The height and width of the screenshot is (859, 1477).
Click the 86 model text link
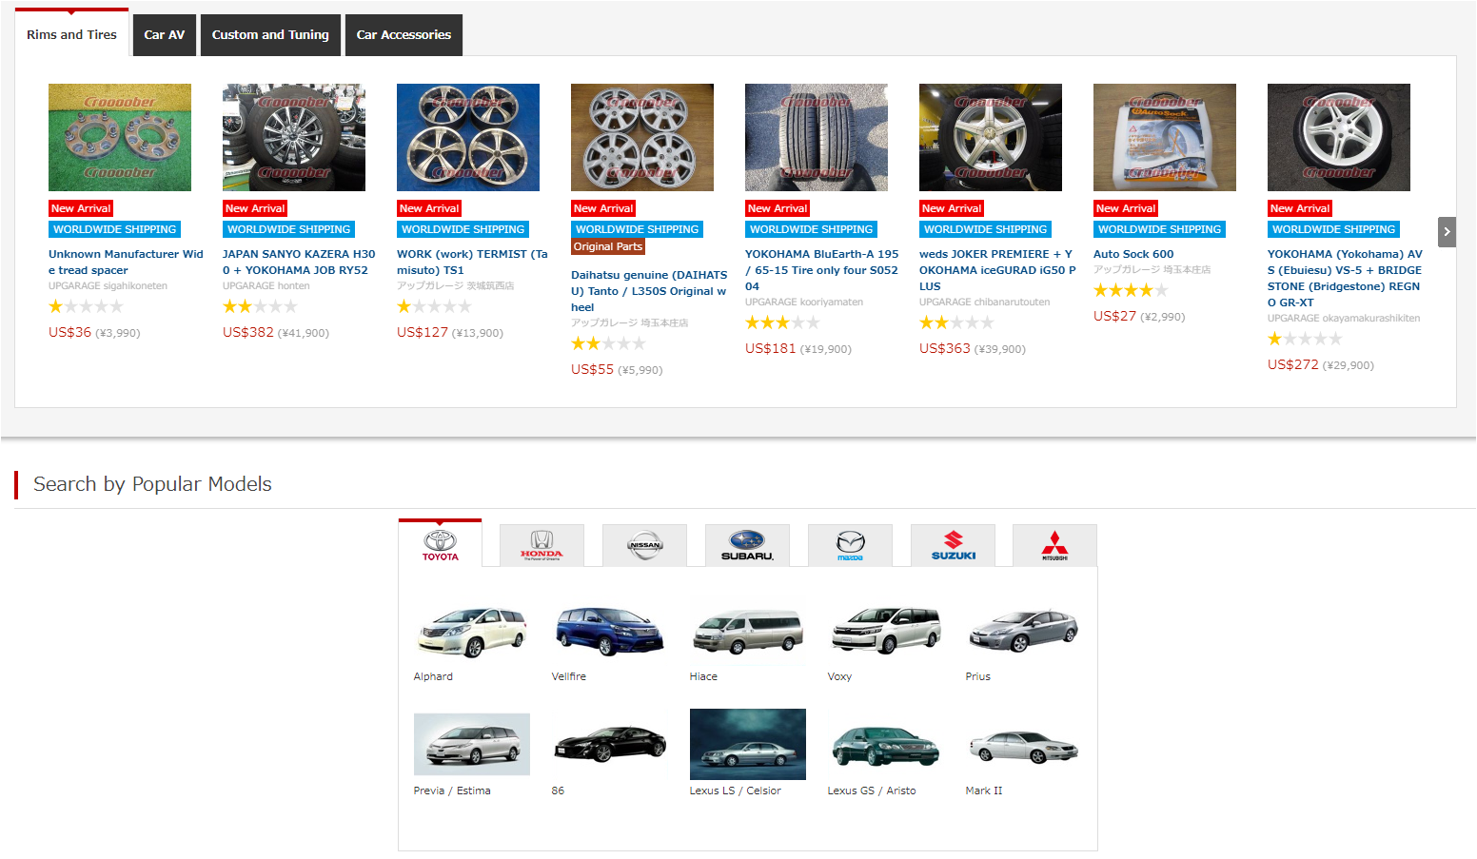[558, 791]
